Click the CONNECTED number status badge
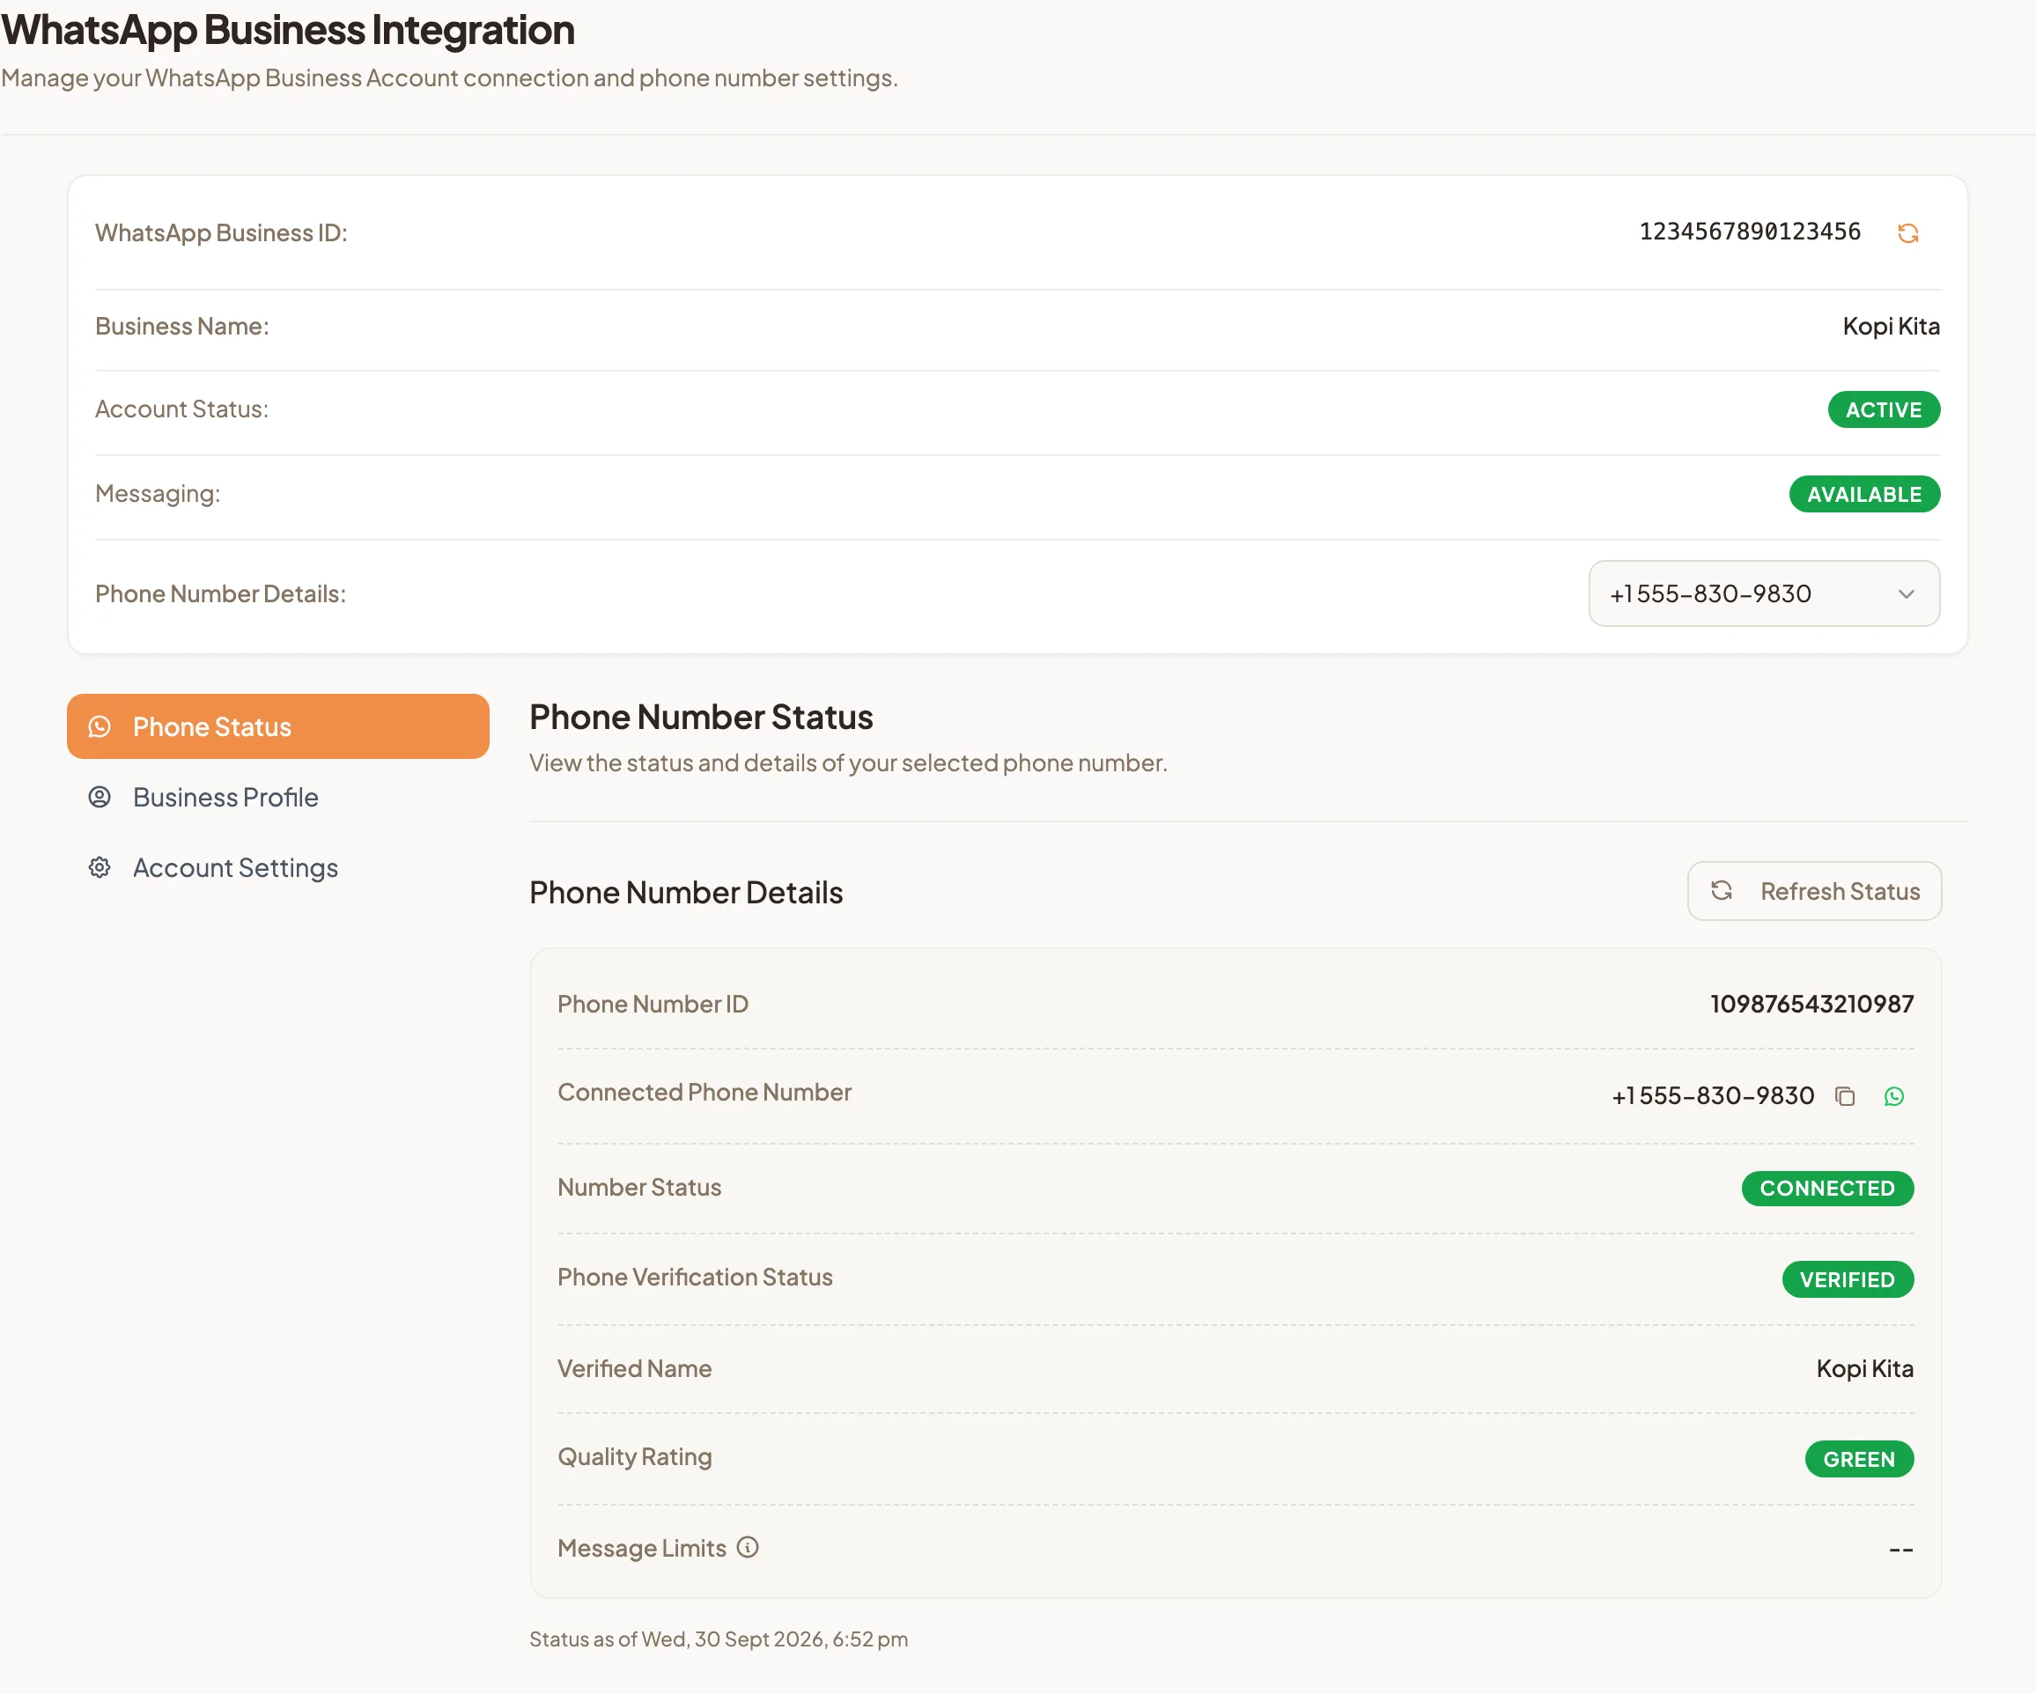The image size is (2036, 1694). 1827,1188
